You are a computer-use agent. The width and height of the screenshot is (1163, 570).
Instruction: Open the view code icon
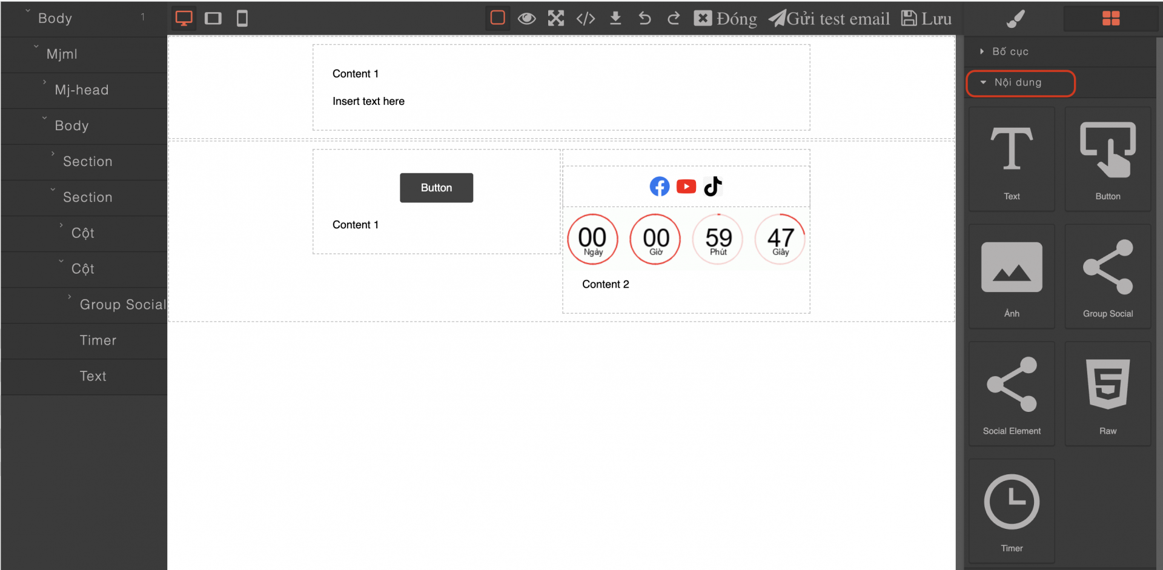pos(586,19)
